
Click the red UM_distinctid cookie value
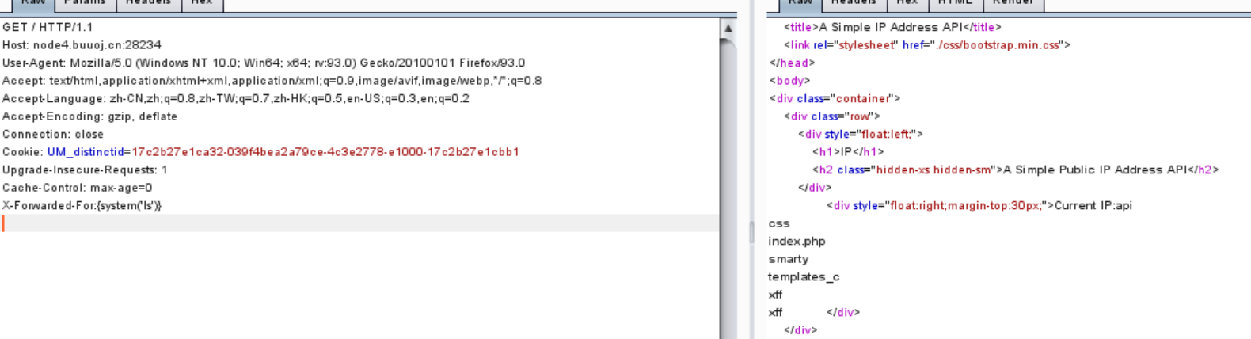tap(325, 152)
